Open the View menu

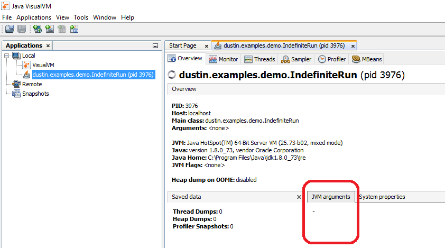tap(62, 17)
